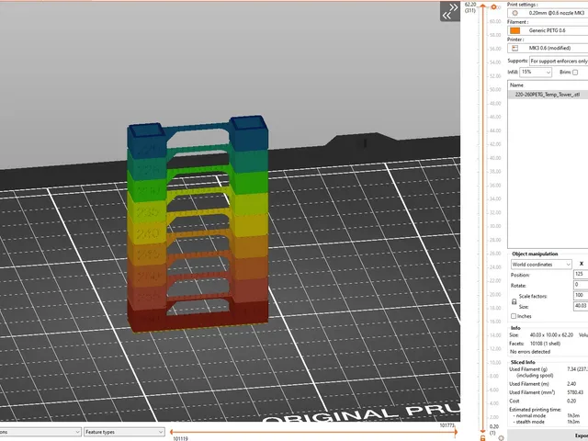Open the Supports options dropdown
The image size is (588, 441).
[559, 61]
